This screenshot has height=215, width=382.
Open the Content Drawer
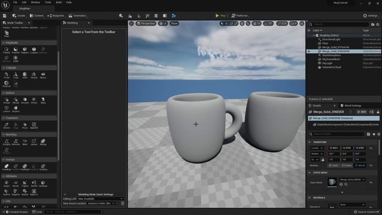click(x=17, y=212)
